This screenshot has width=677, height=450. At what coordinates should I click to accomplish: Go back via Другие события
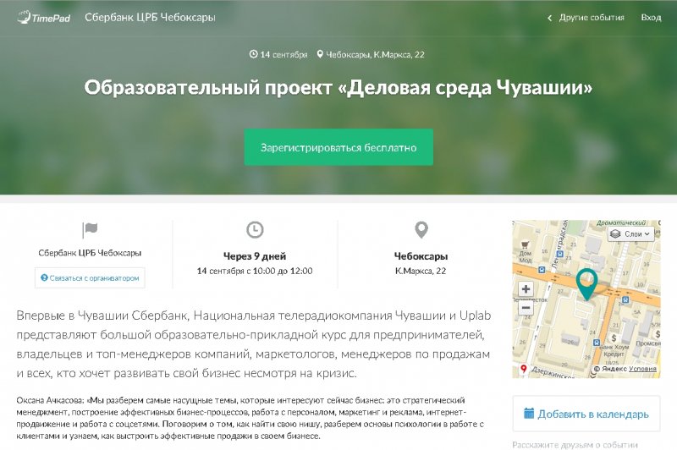(x=586, y=17)
